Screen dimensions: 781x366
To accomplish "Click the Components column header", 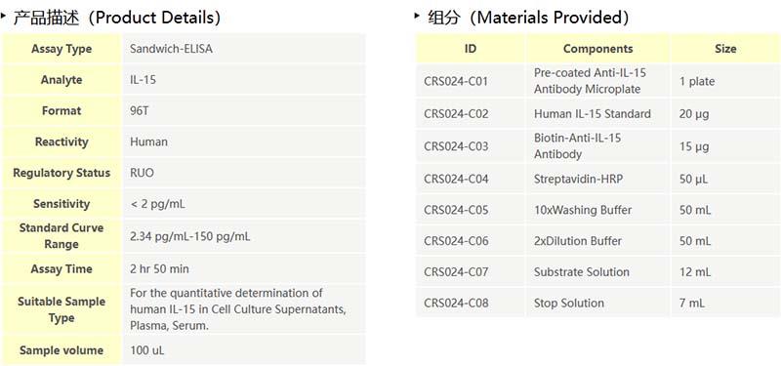I will coord(597,49).
